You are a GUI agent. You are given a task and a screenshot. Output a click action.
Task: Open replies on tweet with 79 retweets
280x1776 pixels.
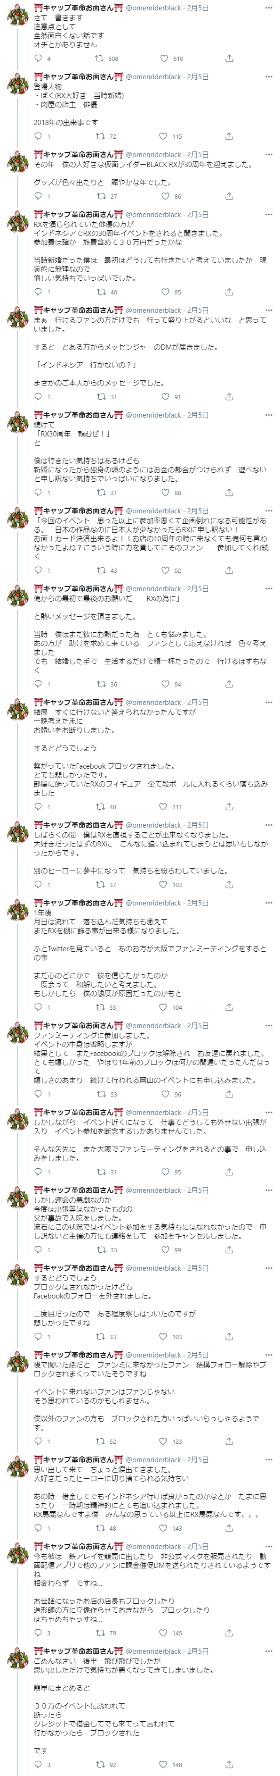38,1633
